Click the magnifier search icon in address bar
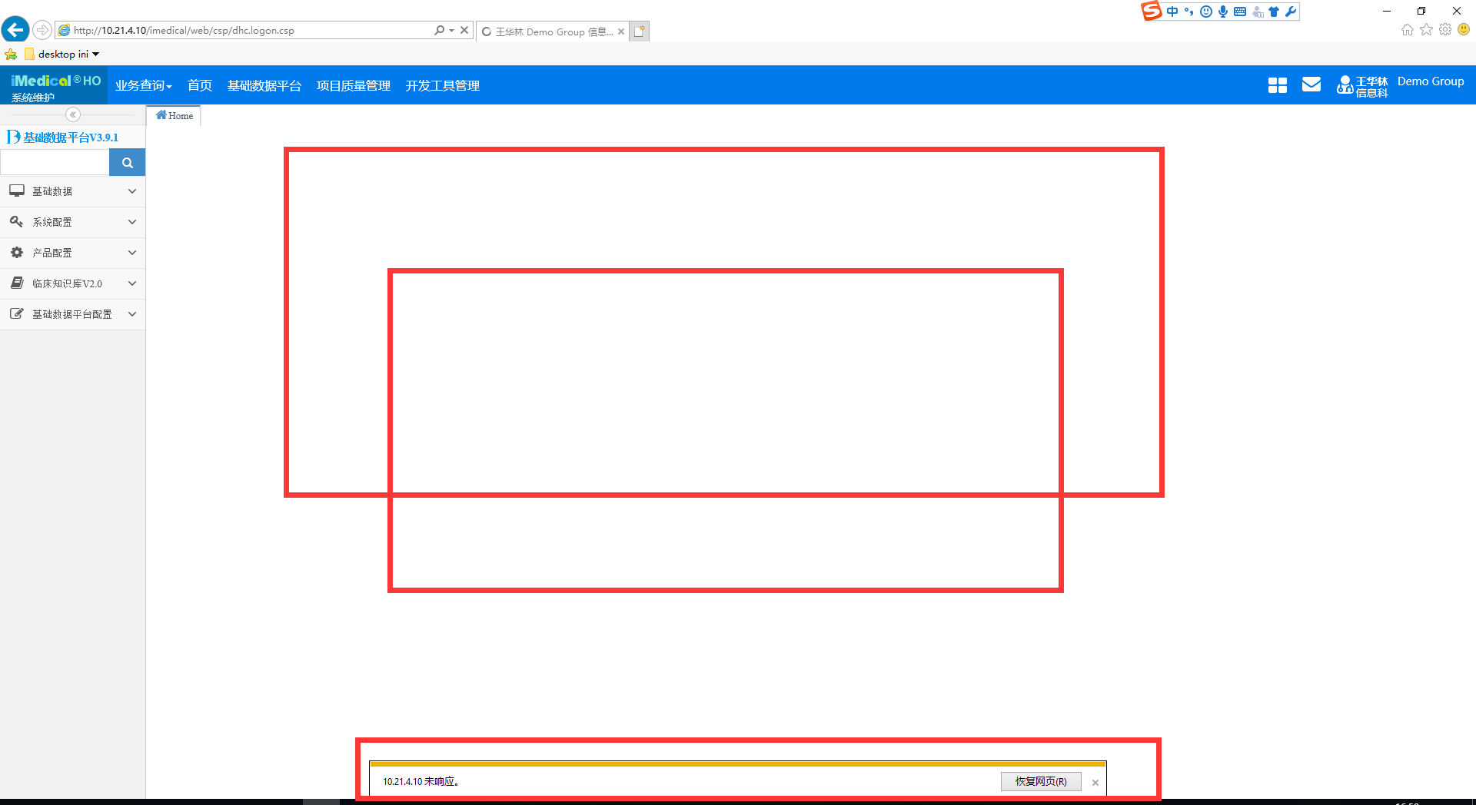The image size is (1476, 805). pyautogui.click(x=439, y=30)
